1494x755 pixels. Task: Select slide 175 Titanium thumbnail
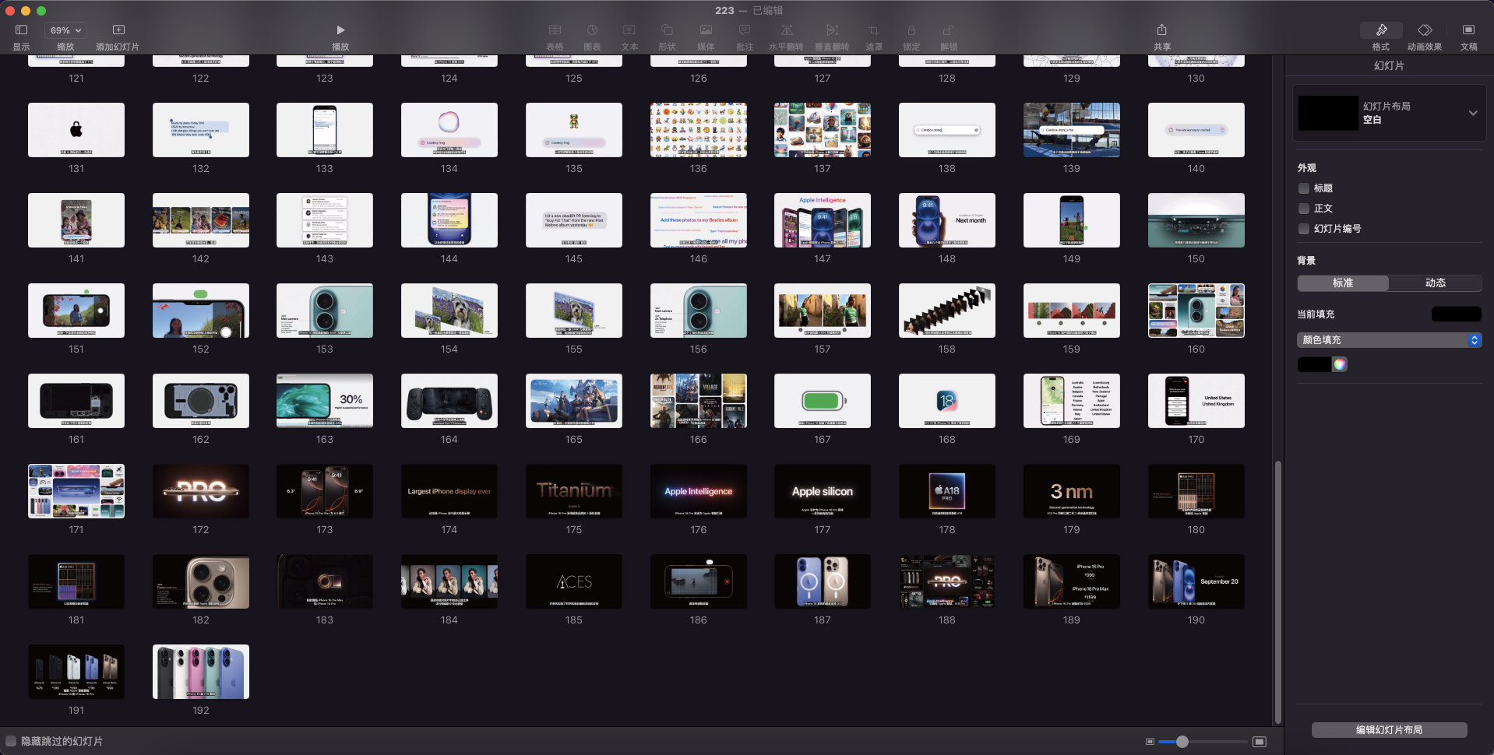point(574,491)
